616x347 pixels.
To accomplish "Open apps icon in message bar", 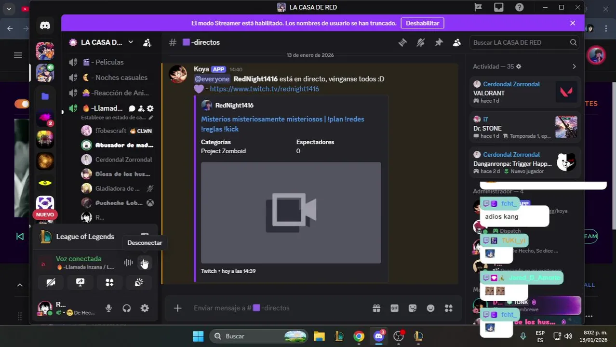I will (x=448, y=308).
